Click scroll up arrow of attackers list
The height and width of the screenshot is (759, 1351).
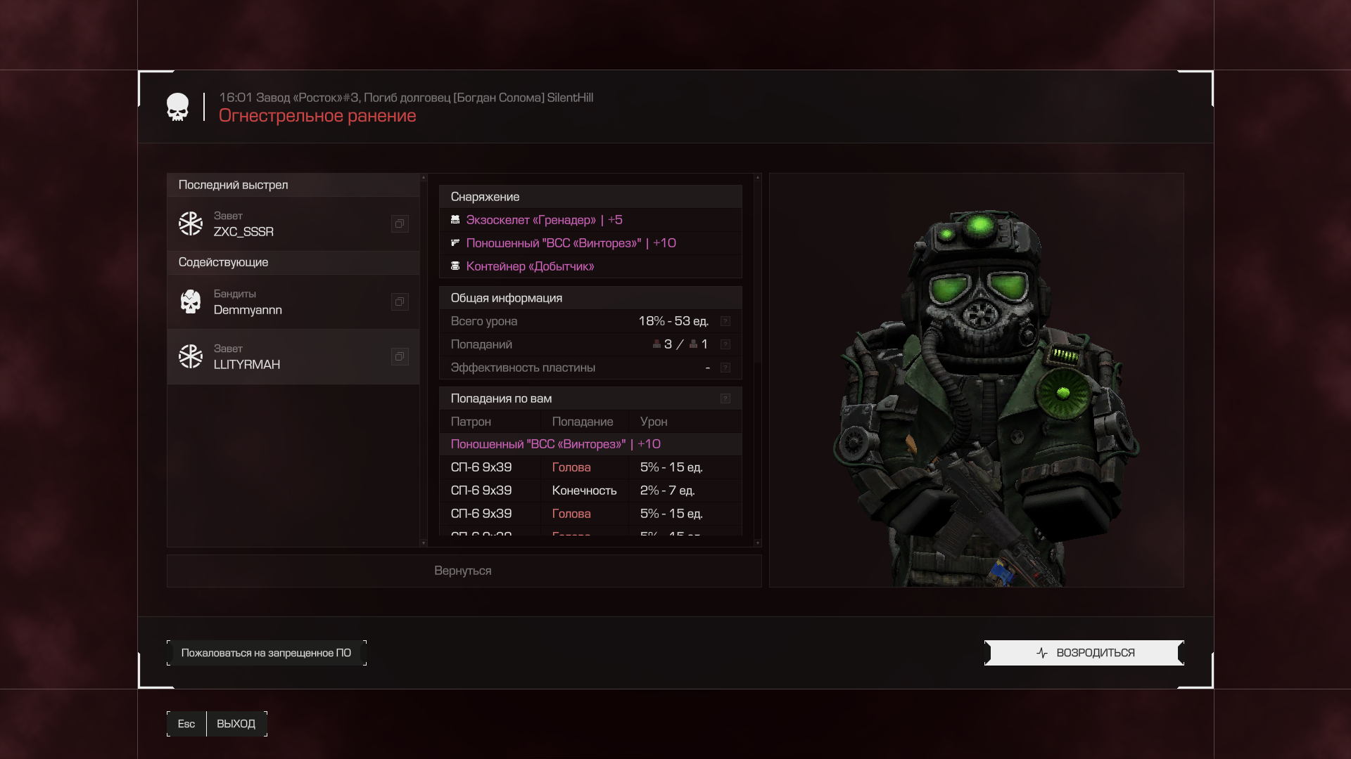[x=424, y=177]
